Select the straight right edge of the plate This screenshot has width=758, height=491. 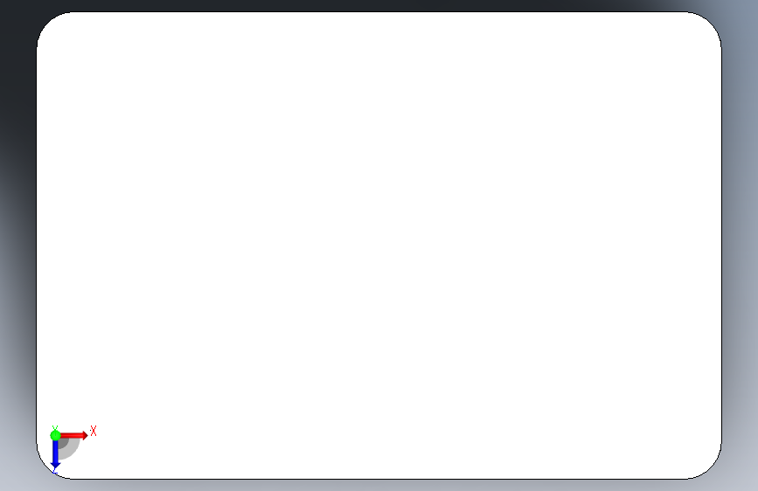tap(722, 245)
